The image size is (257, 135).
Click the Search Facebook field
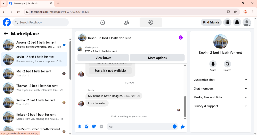[x=41, y=22]
